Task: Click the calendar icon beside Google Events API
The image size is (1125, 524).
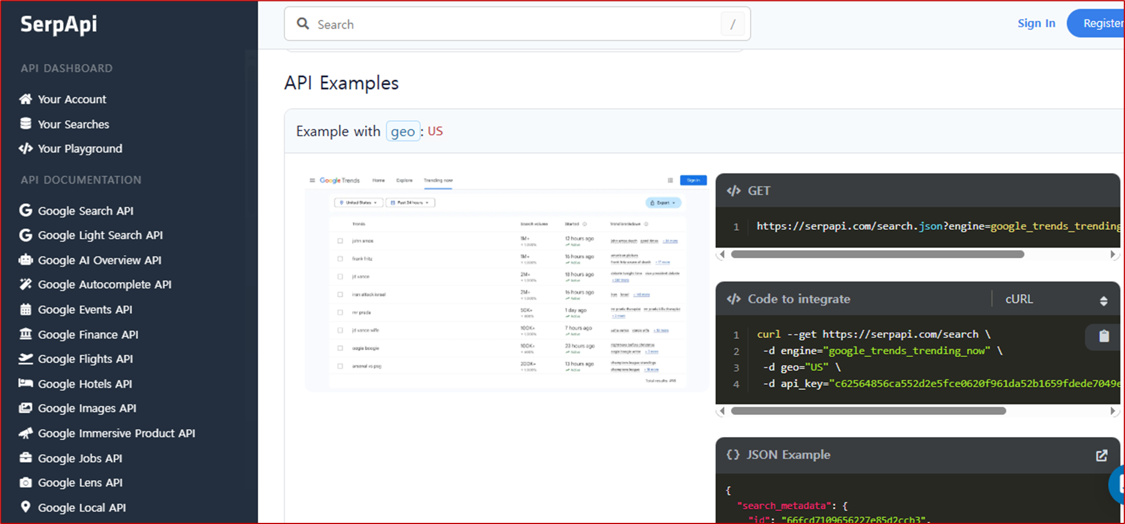Action: coord(25,309)
